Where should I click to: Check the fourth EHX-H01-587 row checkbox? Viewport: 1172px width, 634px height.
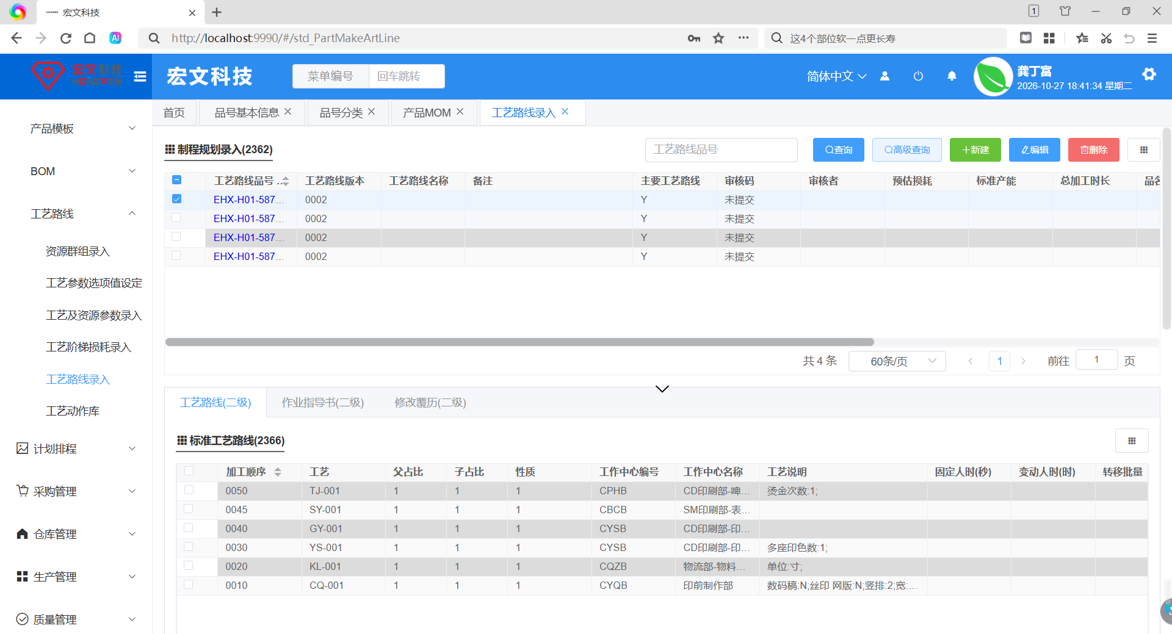(x=176, y=255)
